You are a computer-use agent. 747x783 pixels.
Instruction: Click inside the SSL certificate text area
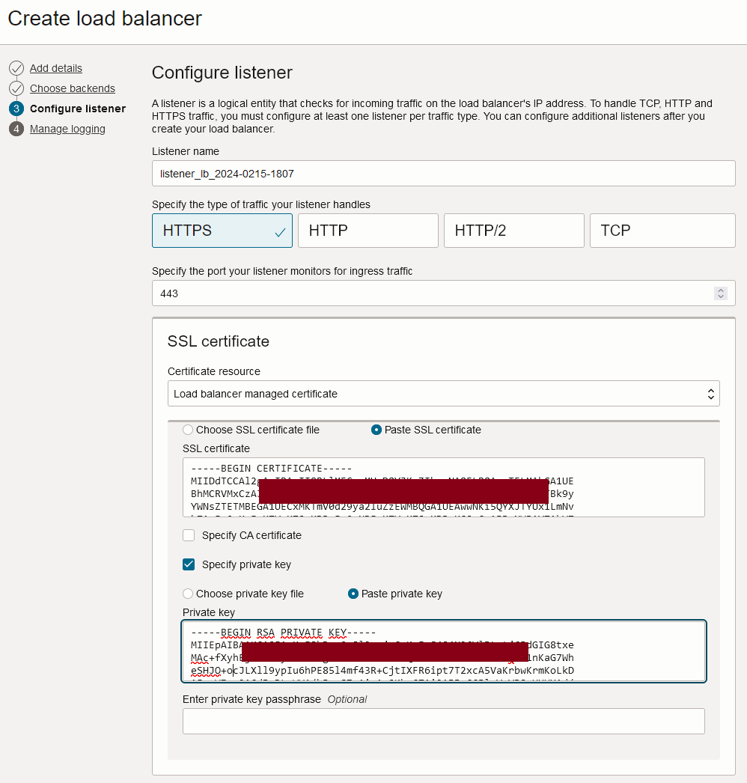click(x=443, y=487)
